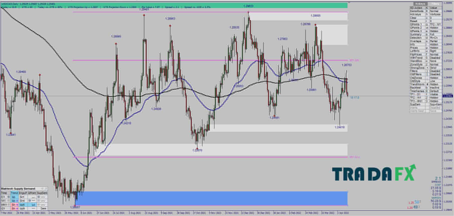Click the Reset row in the settings panel
The height and width of the screenshot is (216, 454).
pos(425,21)
